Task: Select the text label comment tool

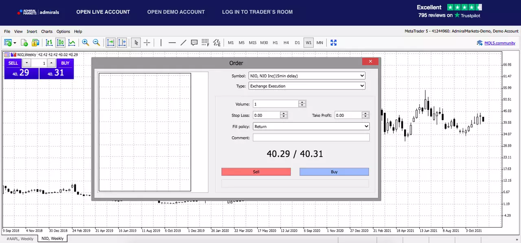Action: [194, 42]
